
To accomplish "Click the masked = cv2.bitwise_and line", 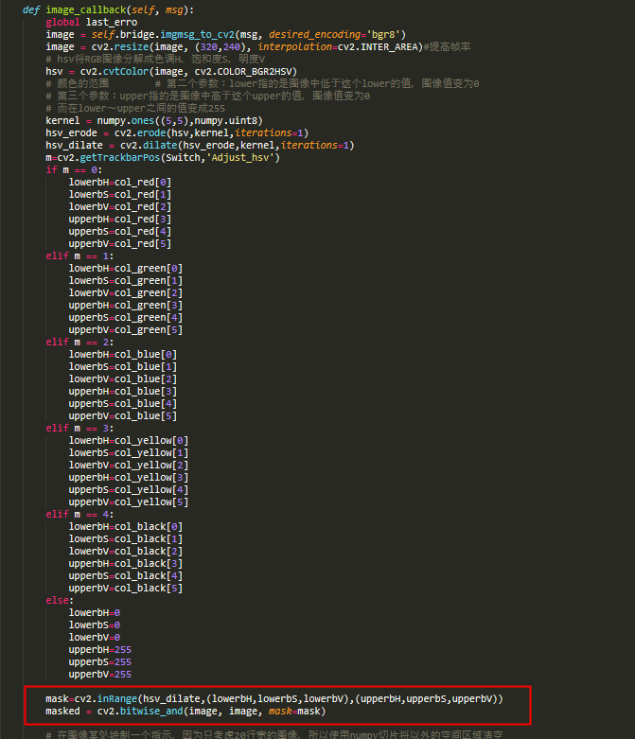I will pos(185,712).
